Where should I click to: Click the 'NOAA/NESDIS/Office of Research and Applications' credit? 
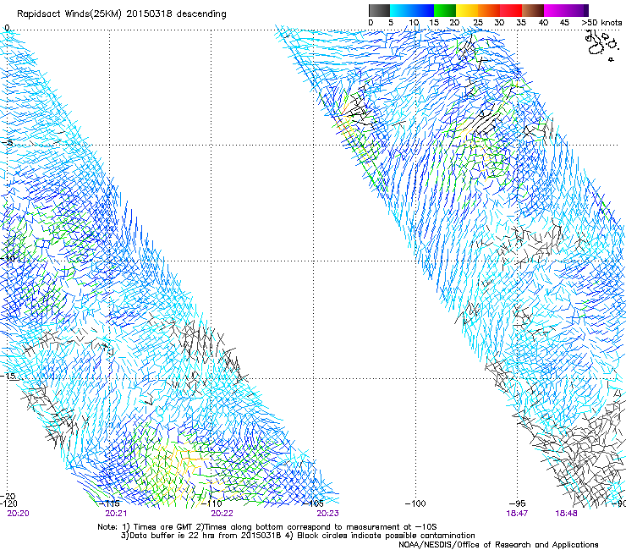(498, 545)
